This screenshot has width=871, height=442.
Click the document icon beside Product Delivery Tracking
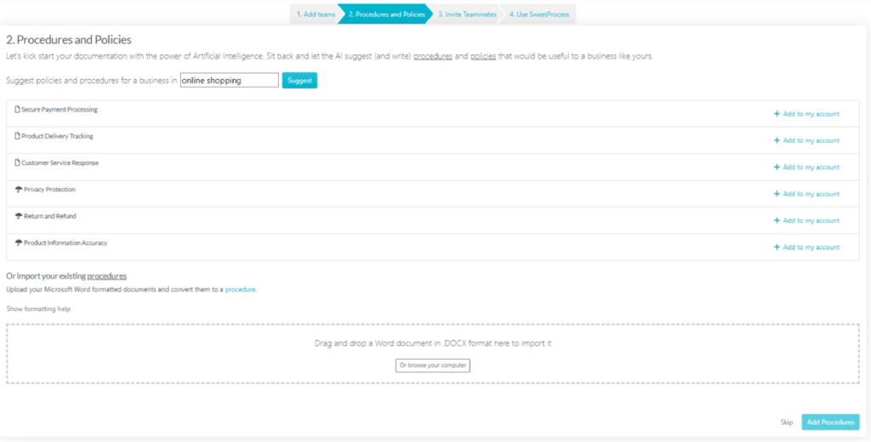coord(17,136)
